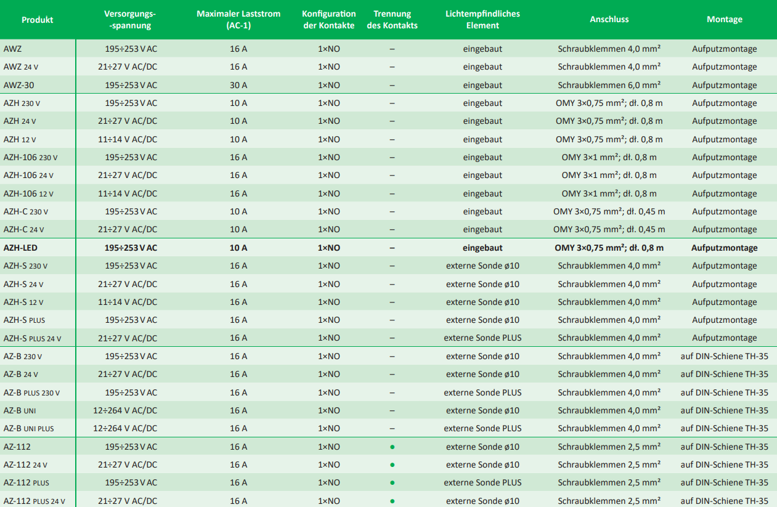The width and height of the screenshot is (777, 507).
Task: Click the Produkt column header
Action: tap(38, 20)
